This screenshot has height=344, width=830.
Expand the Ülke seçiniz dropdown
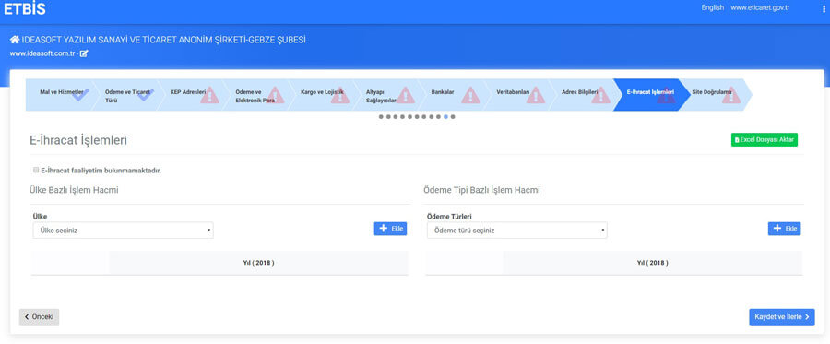pyautogui.click(x=124, y=231)
